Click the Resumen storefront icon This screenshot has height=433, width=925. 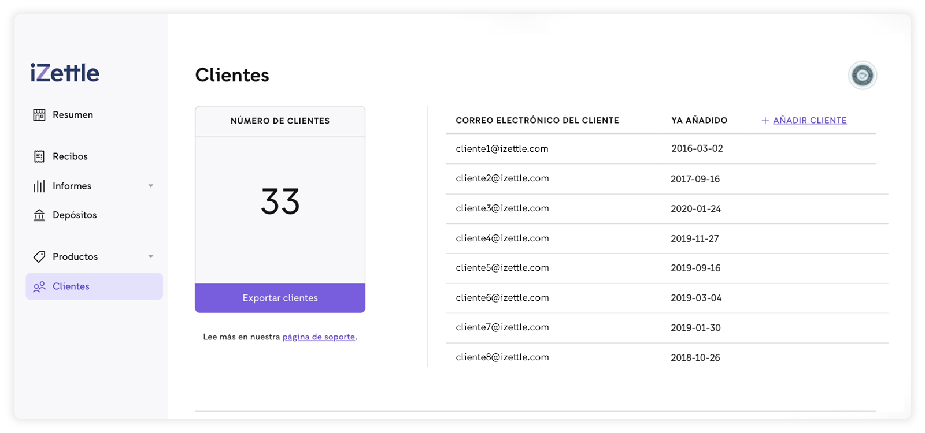39,115
